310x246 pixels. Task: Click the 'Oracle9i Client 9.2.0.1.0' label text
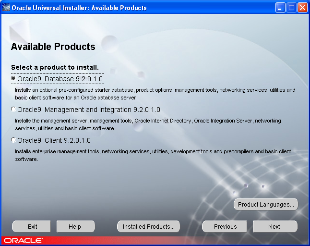tap(54, 140)
